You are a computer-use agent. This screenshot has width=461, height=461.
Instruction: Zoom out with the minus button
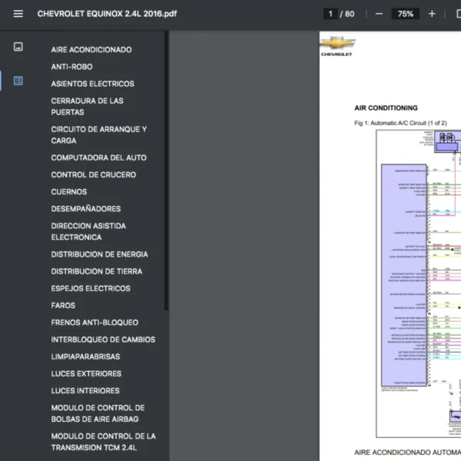[x=378, y=14]
